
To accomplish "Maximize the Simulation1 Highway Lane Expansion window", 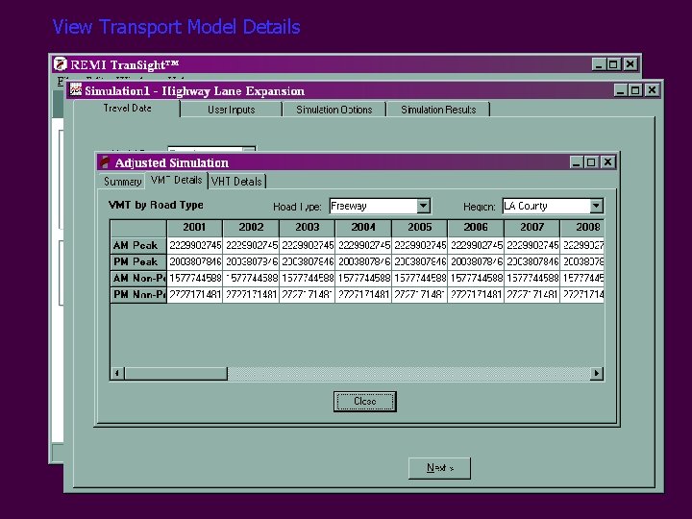I will coord(635,90).
